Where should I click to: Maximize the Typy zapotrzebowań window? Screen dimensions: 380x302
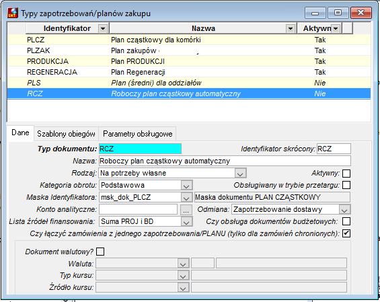(x=338, y=13)
